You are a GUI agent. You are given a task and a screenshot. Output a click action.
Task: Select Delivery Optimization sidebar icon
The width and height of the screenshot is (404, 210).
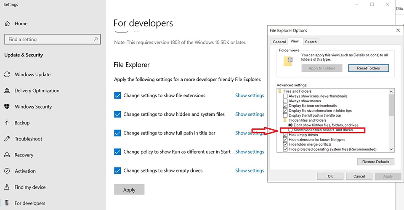[x=7, y=90]
